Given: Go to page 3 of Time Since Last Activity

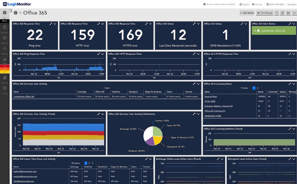Looking at the screenshot, I should point(93,163).
